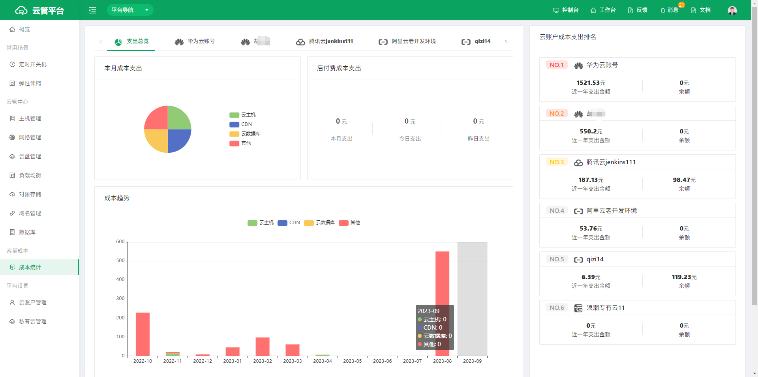The image size is (758, 377).
Task: Open the 平台导航 dropdown
Action: click(130, 10)
